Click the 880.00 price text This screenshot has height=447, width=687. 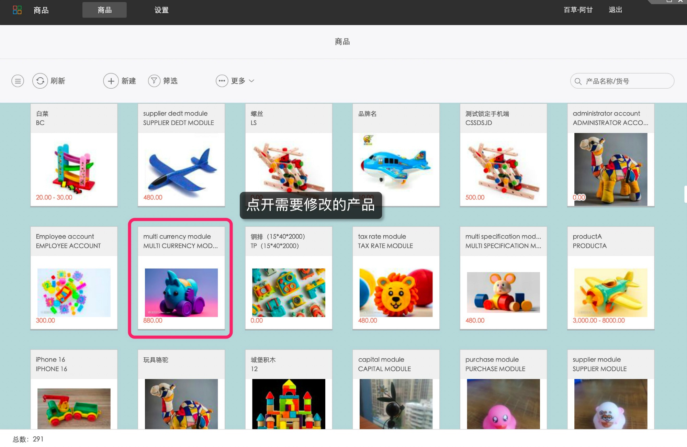coord(153,321)
